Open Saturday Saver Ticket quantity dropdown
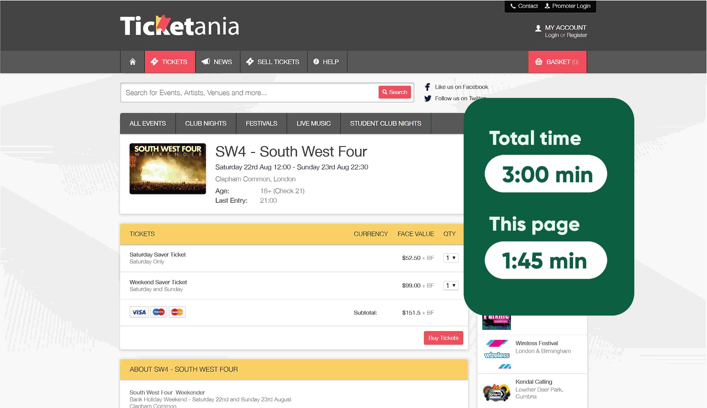 click(x=451, y=258)
